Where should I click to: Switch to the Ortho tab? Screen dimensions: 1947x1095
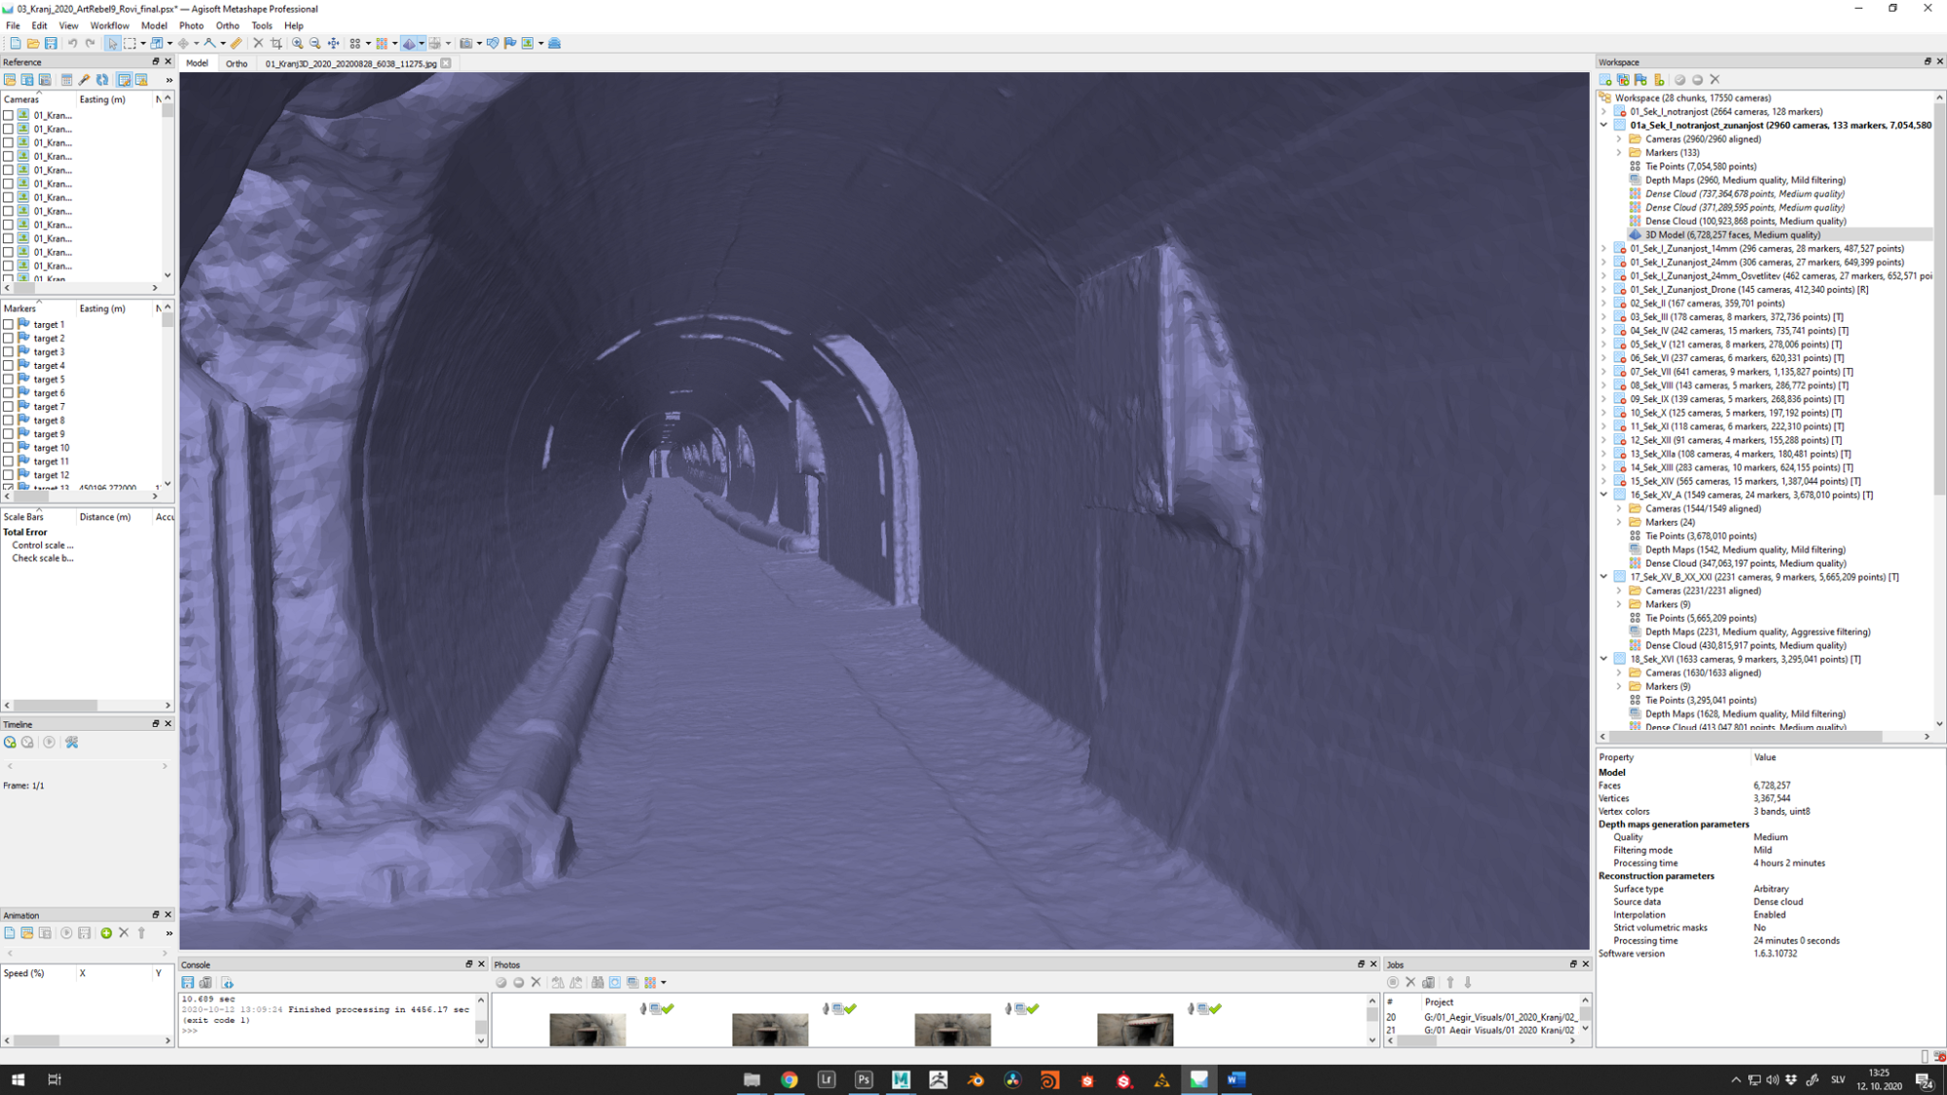(x=237, y=63)
